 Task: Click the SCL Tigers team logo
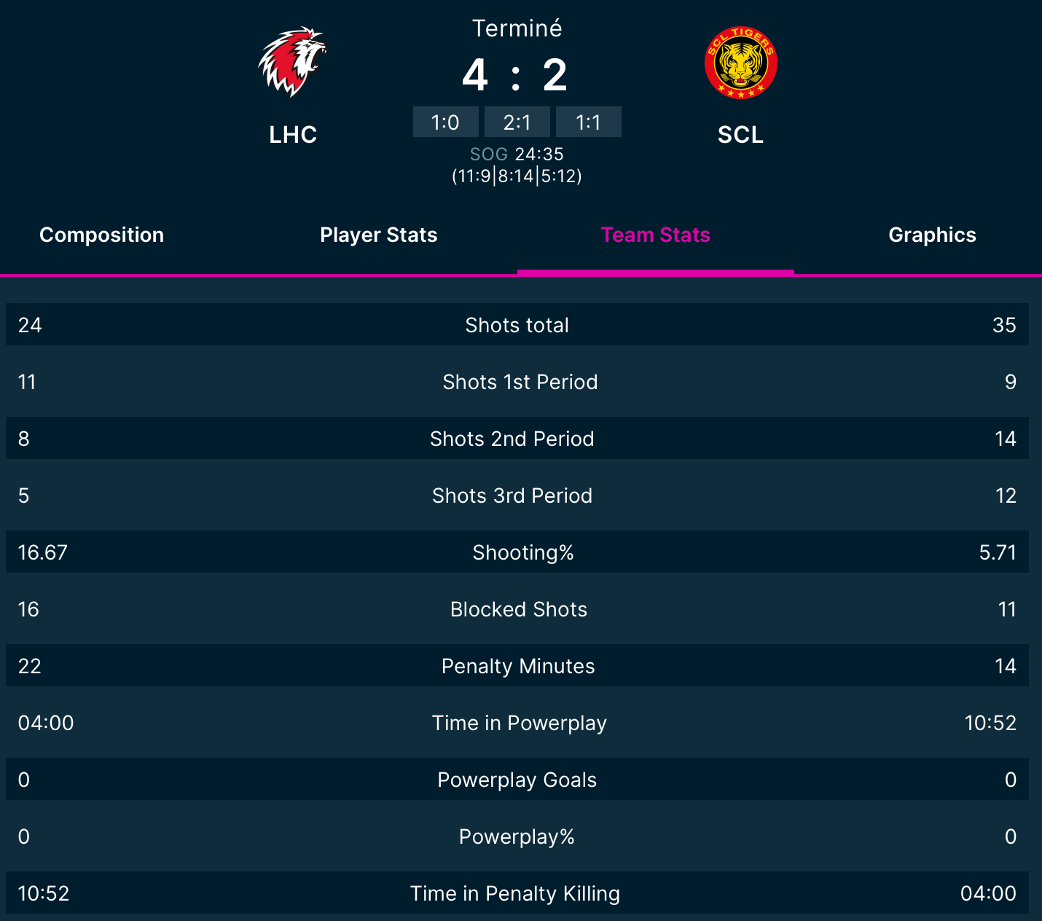point(740,63)
